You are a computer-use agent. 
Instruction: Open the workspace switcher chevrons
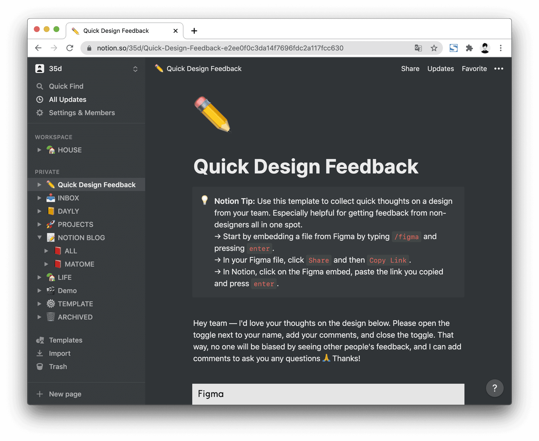pyautogui.click(x=135, y=69)
